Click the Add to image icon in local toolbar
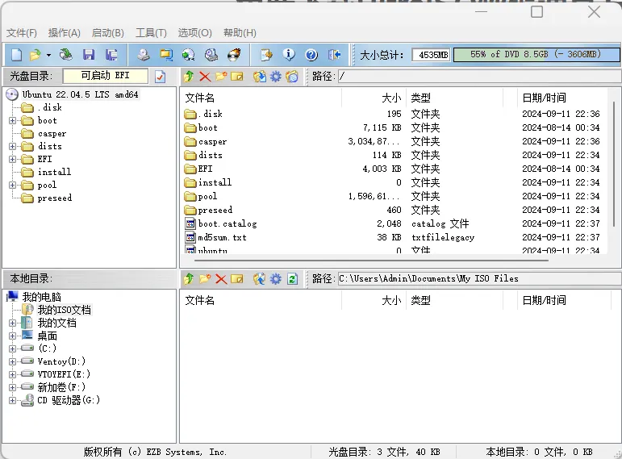 click(x=260, y=279)
